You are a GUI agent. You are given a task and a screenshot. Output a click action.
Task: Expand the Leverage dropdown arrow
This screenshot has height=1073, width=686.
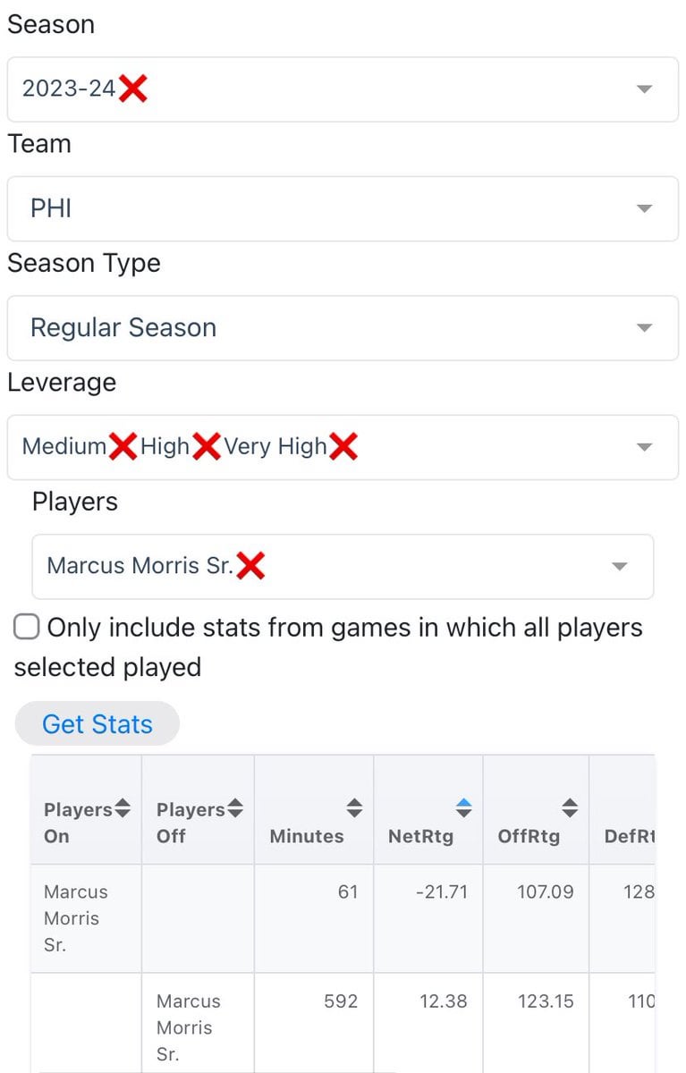[643, 447]
